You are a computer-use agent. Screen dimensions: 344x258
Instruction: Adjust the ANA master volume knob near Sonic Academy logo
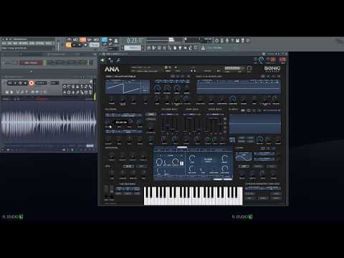pos(249,69)
